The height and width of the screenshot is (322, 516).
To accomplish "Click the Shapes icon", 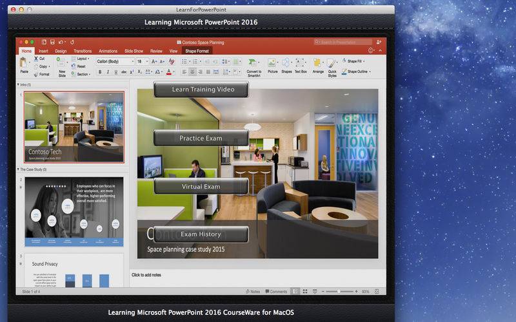I will (286, 62).
